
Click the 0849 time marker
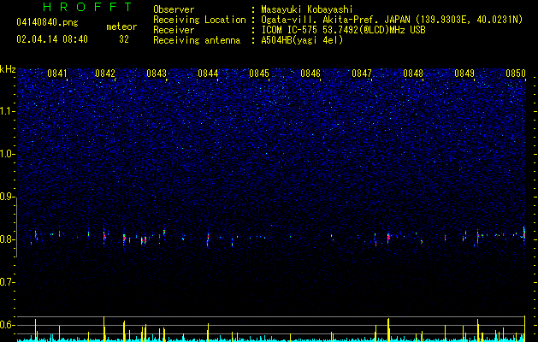point(464,74)
